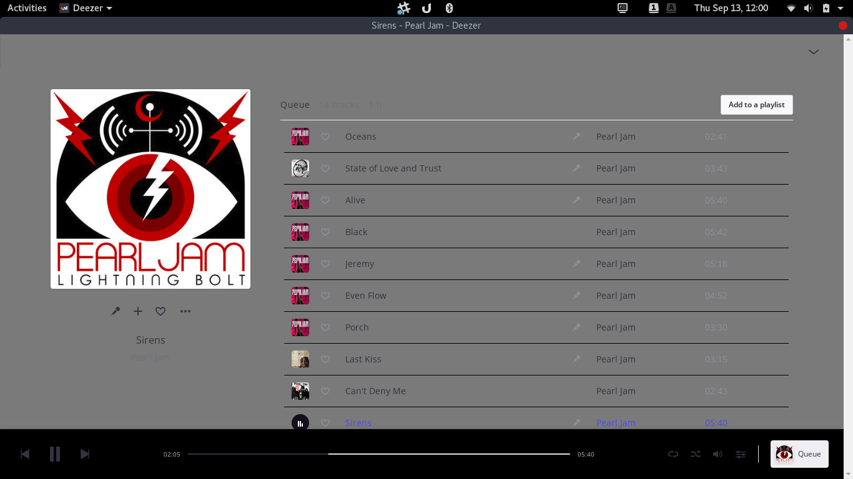Toggle repeat mode in player bar
The height and width of the screenshot is (479, 853).
click(x=673, y=454)
